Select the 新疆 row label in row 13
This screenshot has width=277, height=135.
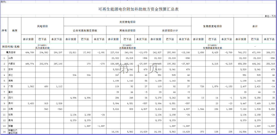pos(15,126)
